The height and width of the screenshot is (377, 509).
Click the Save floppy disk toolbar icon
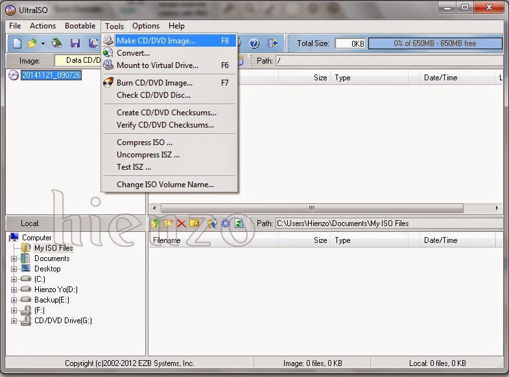click(75, 43)
